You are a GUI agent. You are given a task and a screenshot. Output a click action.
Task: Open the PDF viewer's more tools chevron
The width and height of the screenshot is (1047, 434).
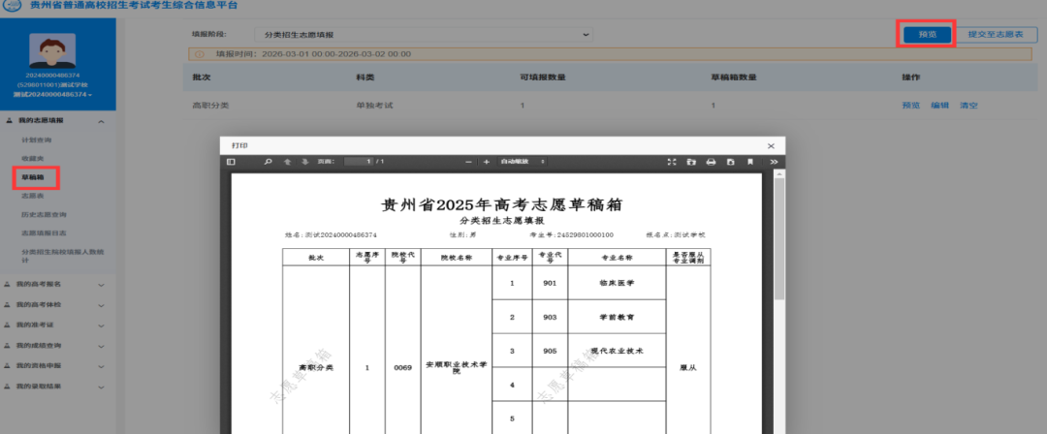(x=774, y=162)
